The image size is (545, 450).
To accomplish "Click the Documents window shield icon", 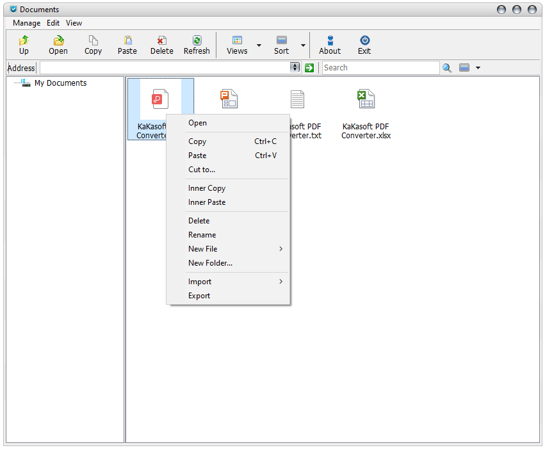I will (13, 9).
